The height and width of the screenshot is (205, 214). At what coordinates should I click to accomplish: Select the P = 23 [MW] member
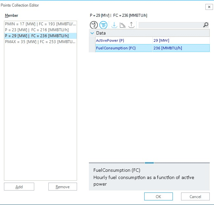tap(40, 30)
